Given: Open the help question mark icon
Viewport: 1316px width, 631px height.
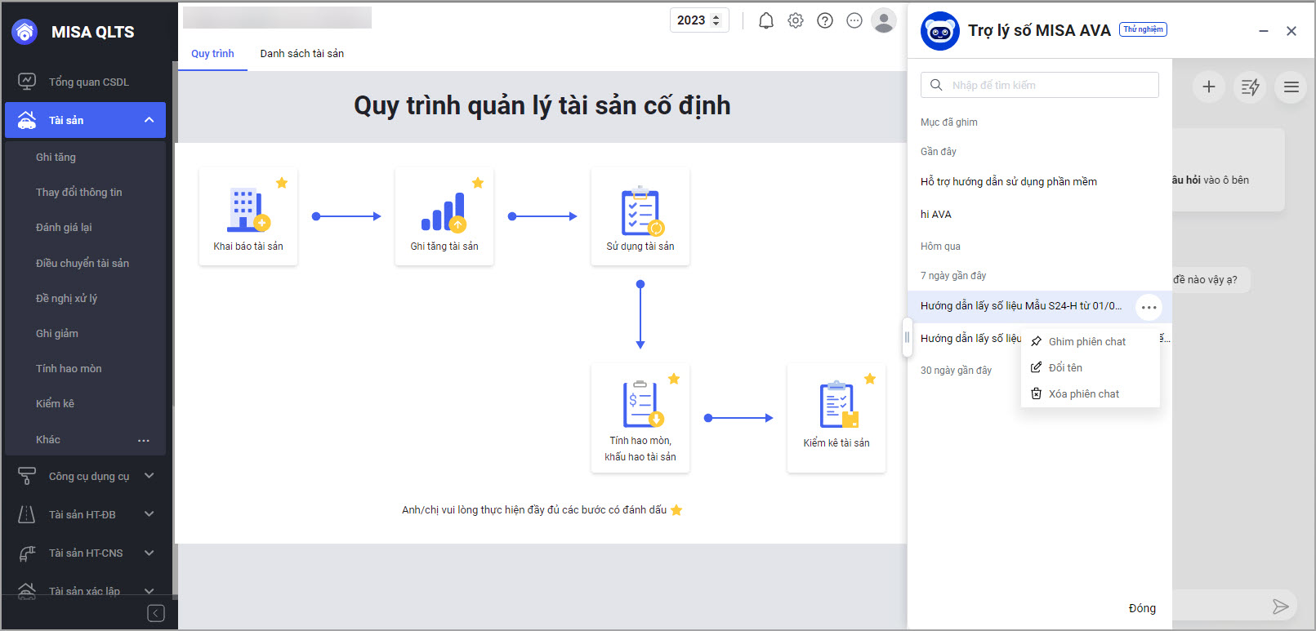Looking at the screenshot, I should pos(825,20).
